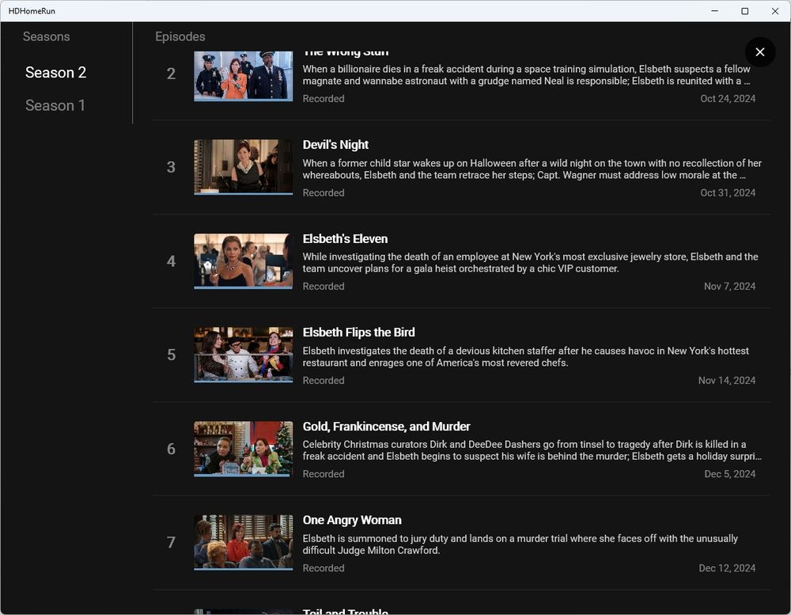The height and width of the screenshot is (615, 791).
Task: Click the jury duty episode description
Action: [520, 545]
